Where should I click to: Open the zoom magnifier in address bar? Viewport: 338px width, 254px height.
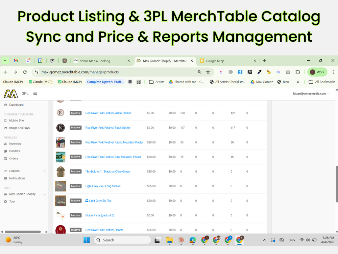(199, 72)
